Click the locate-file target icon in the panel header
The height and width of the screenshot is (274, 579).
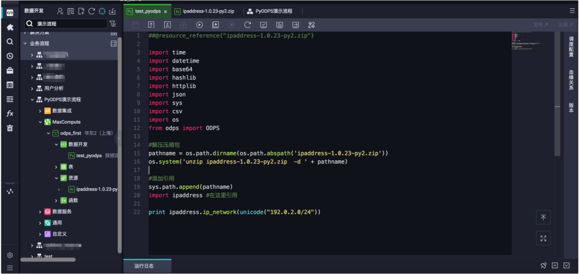(102, 11)
